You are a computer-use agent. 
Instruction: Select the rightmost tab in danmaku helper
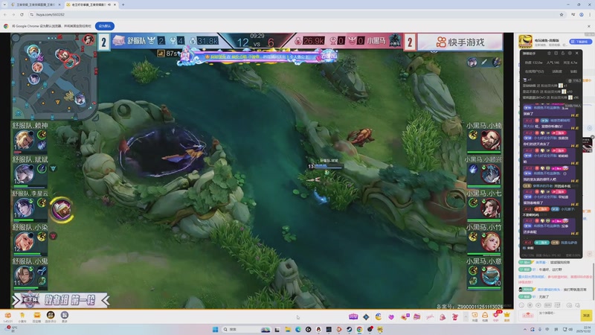(x=573, y=71)
